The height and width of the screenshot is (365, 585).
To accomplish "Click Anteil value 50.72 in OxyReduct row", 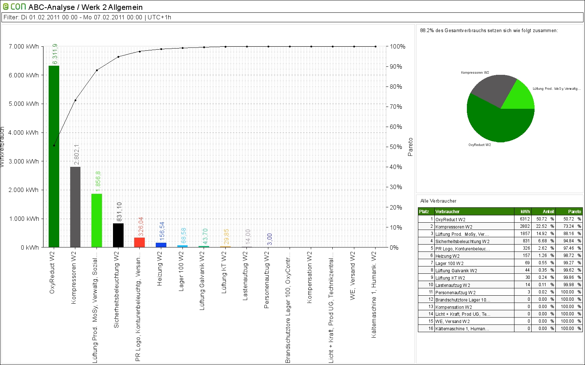I will point(541,219).
